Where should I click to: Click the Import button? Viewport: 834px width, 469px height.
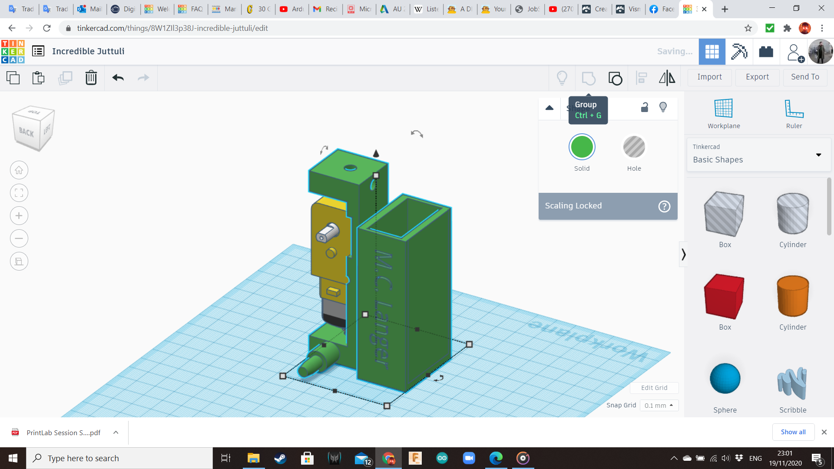(x=709, y=77)
